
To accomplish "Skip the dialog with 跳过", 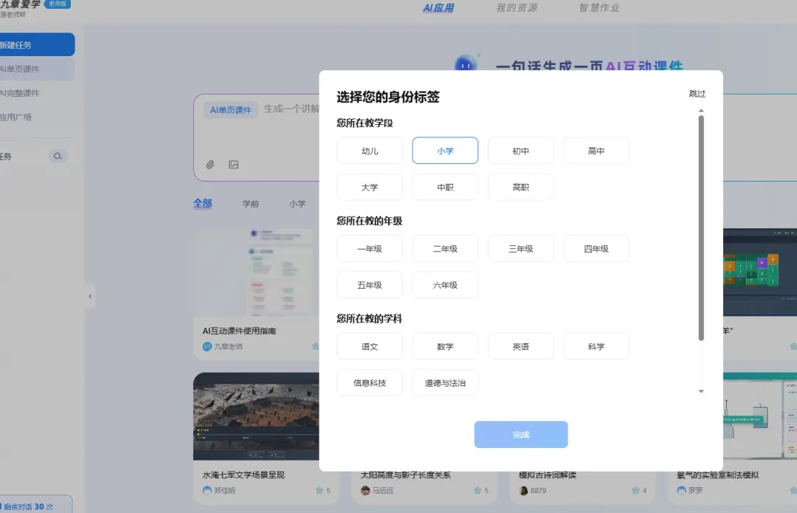I will coord(697,94).
